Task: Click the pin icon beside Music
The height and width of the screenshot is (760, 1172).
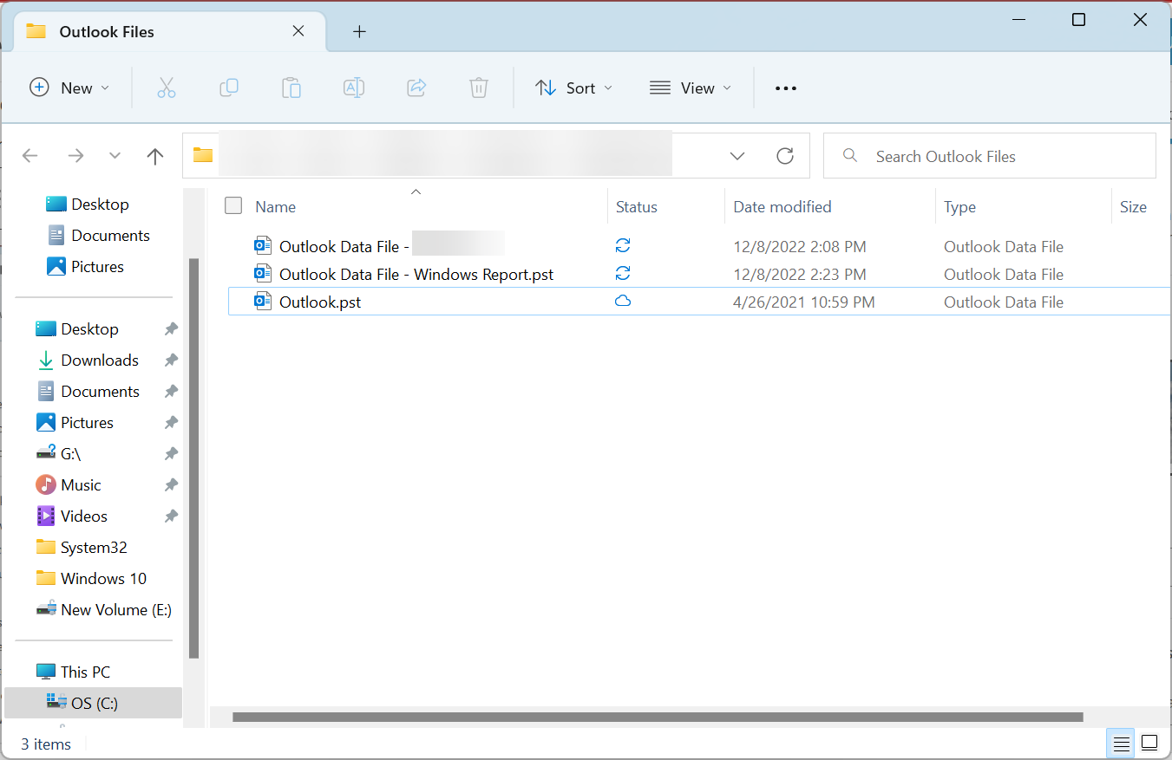Action: click(x=171, y=485)
